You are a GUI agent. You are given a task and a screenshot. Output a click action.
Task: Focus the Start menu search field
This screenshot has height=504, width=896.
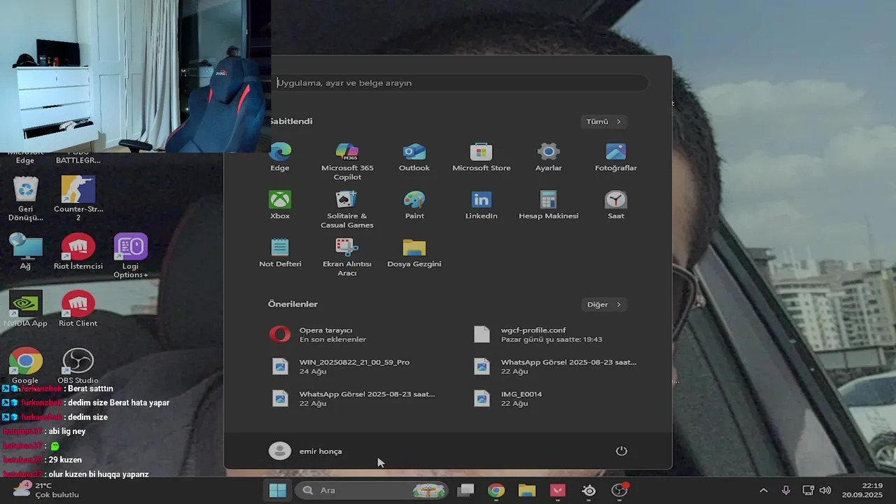(x=460, y=83)
